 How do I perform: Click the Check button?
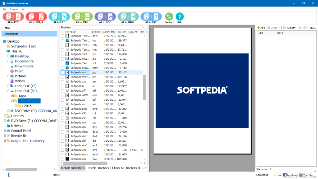point(92,168)
